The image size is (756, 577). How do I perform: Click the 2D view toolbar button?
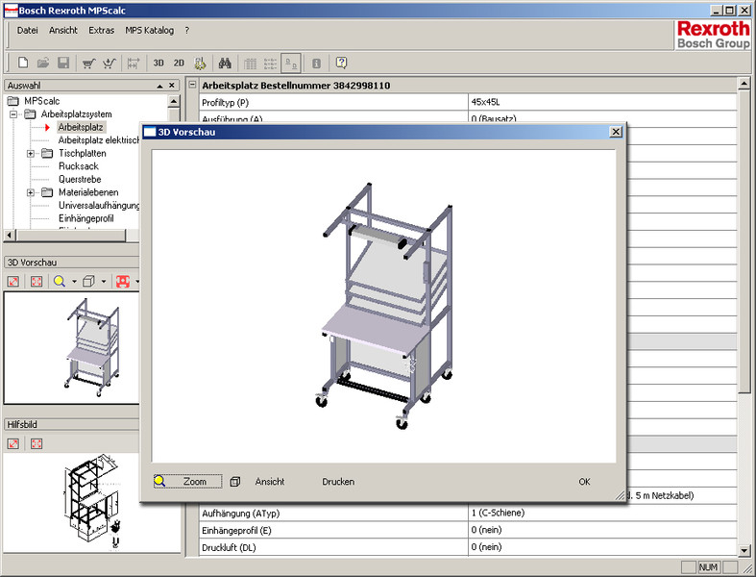(179, 63)
